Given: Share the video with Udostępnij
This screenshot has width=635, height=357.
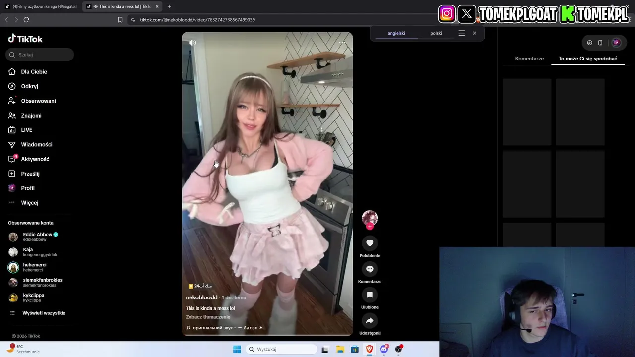Looking at the screenshot, I should point(370,320).
